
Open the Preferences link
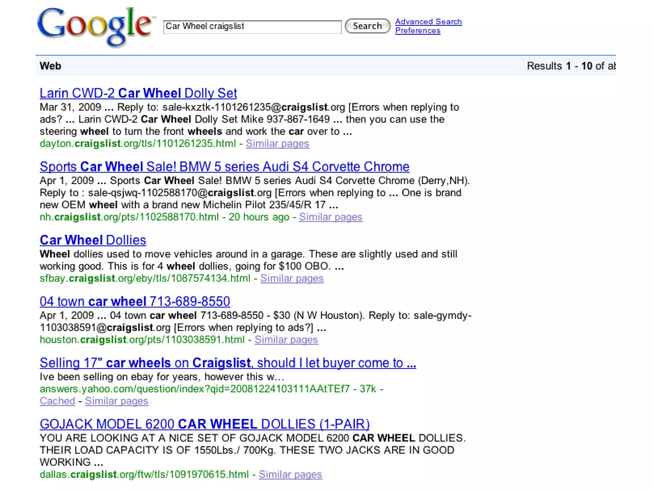pos(417,31)
